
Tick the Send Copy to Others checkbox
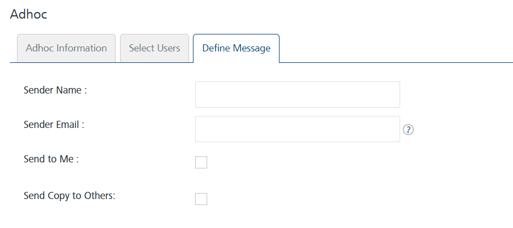tap(201, 199)
